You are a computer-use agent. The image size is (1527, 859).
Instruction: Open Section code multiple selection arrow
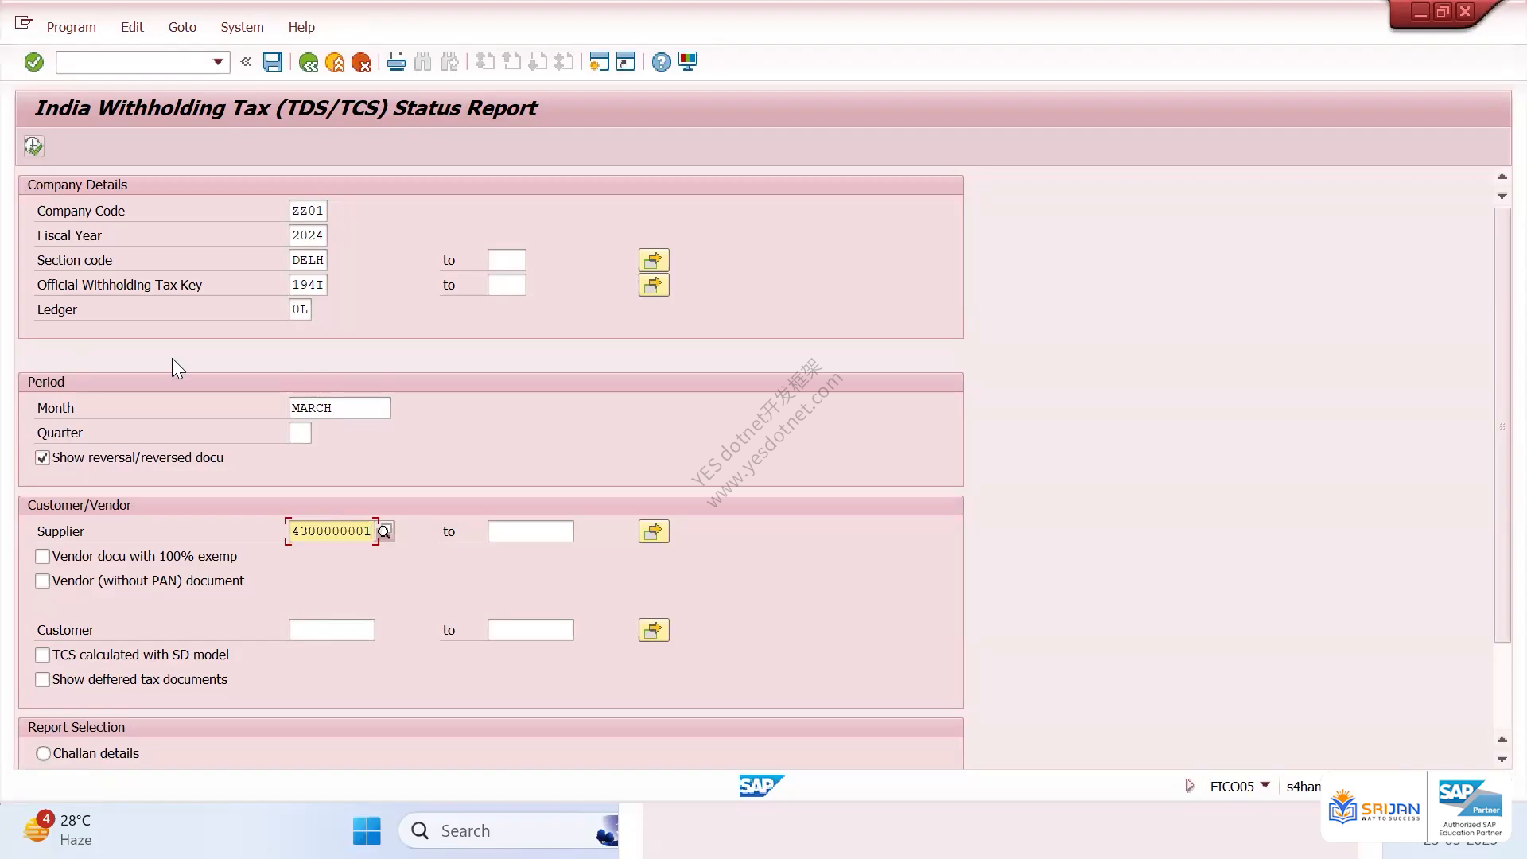(654, 260)
